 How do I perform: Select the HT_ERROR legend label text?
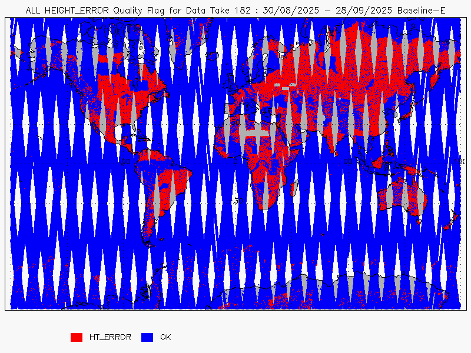(110, 337)
